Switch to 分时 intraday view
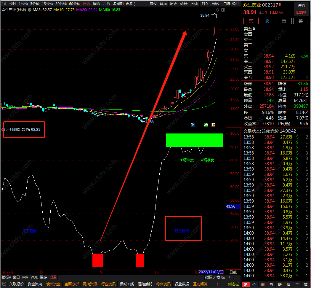This screenshot has width=311, height=288. point(12,4)
